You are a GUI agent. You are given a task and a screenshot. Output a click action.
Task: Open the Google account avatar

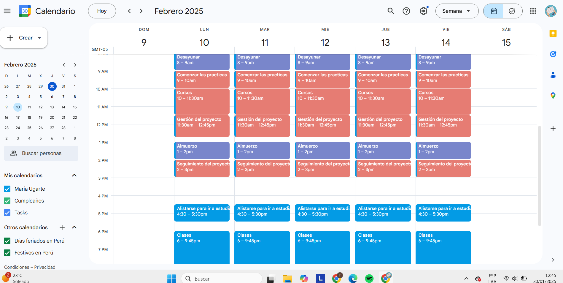point(551,11)
